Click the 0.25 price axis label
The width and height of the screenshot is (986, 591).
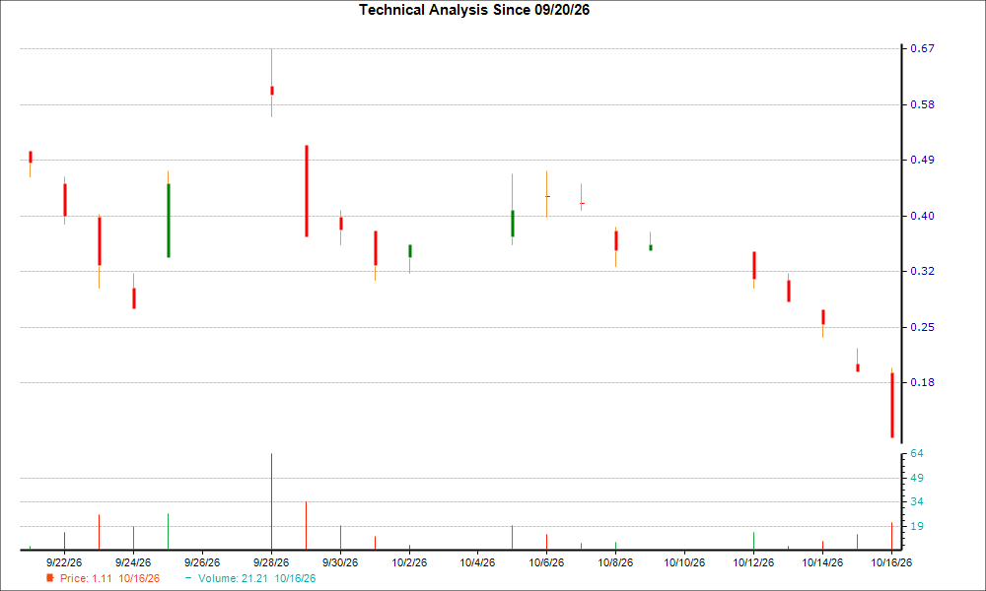923,327
